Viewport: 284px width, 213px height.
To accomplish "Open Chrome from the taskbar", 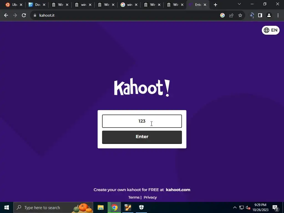I will (114, 207).
